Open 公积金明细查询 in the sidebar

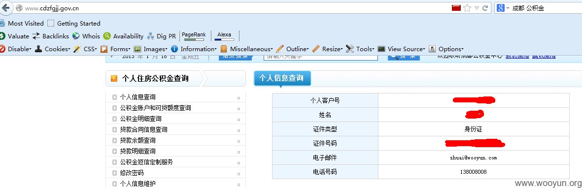(x=140, y=119)
